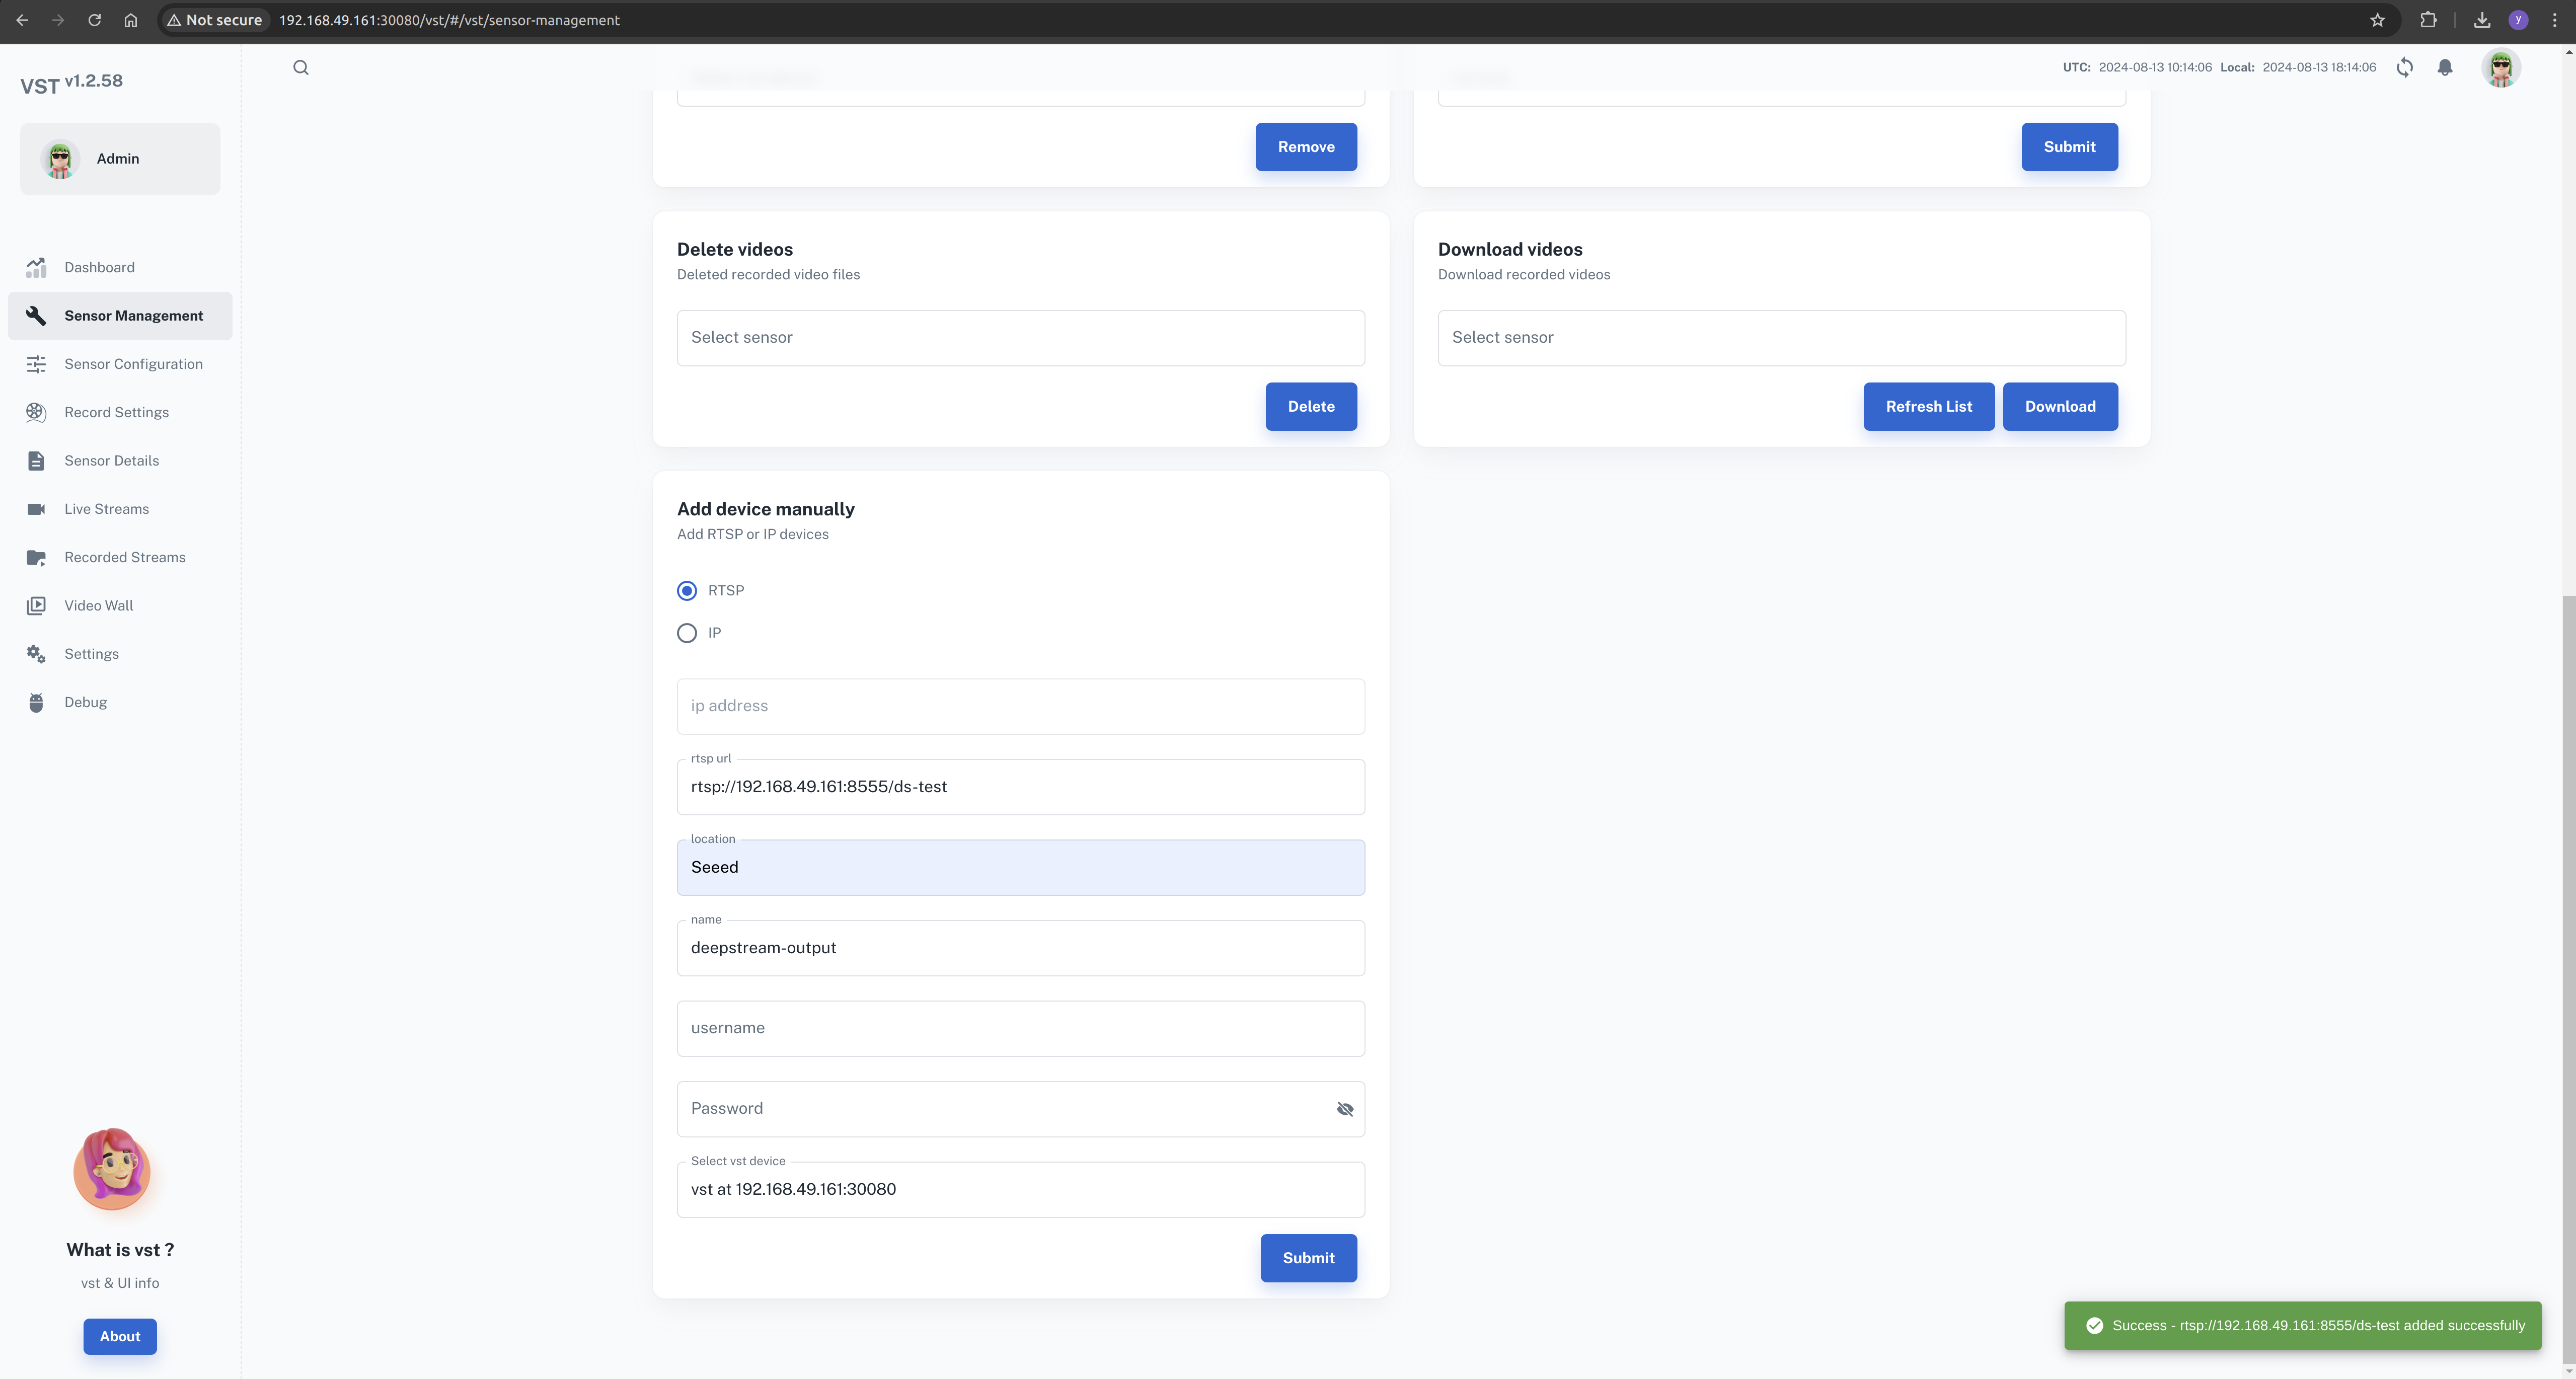Screen dimensions: 2576x1379
Task: Bookmark this page with the star icon
Action: point(2378,20)
